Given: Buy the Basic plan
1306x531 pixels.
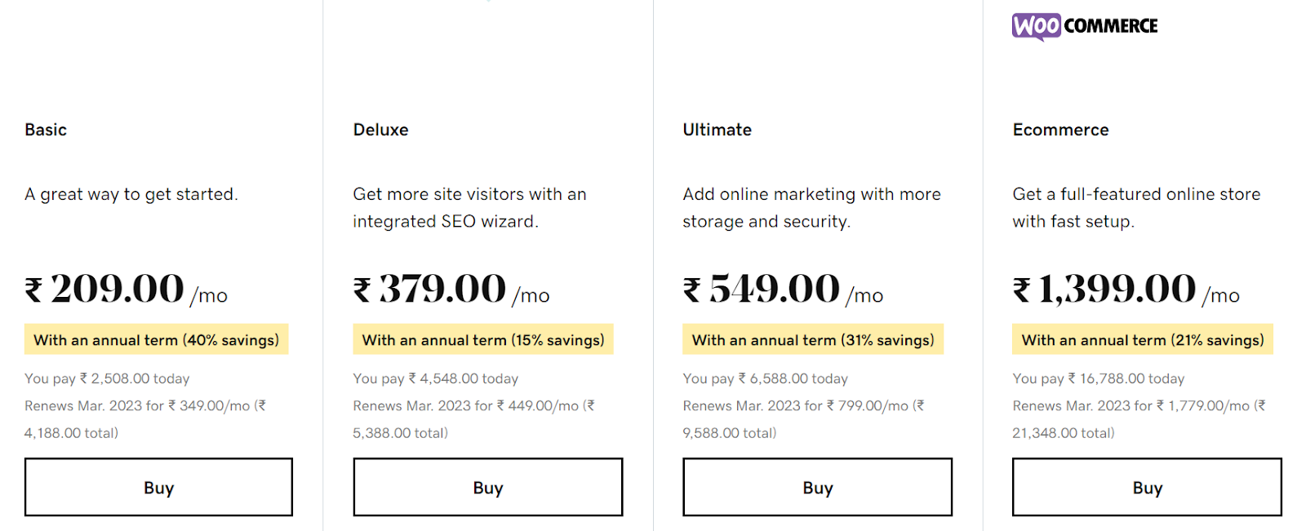Looking at the screenshot, I should pyautogui.click(x=158, y=487).
